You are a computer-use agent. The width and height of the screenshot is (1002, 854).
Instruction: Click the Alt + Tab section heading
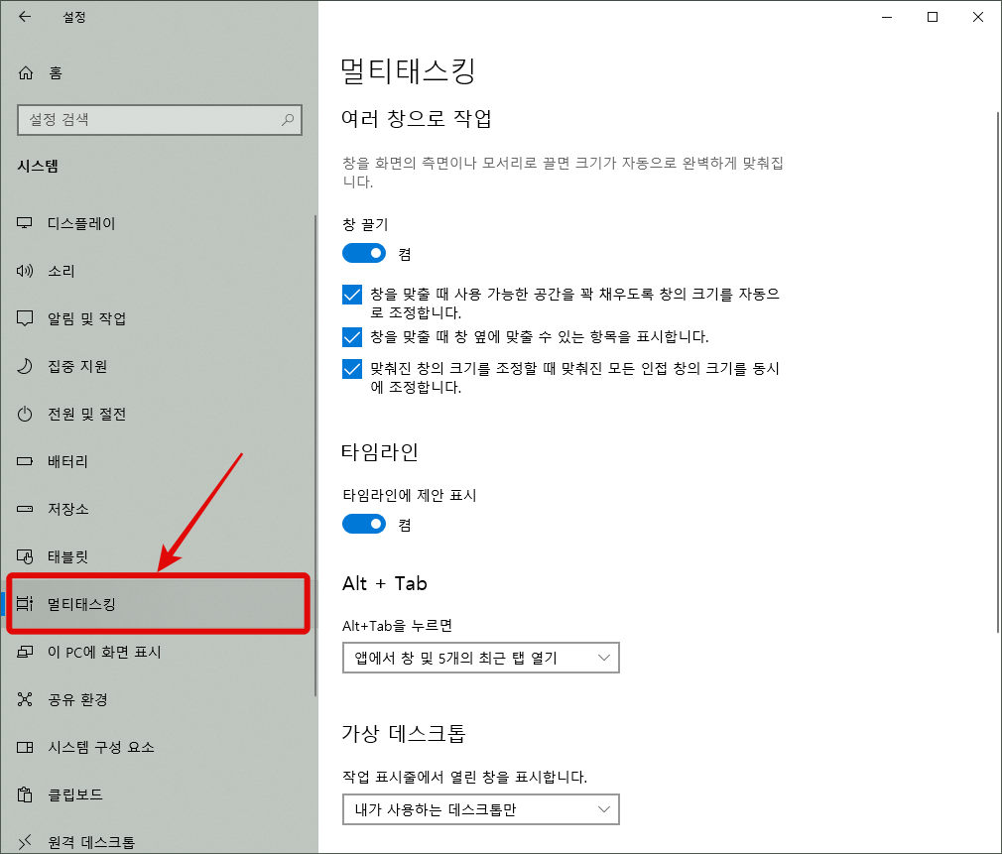(385, 583)
